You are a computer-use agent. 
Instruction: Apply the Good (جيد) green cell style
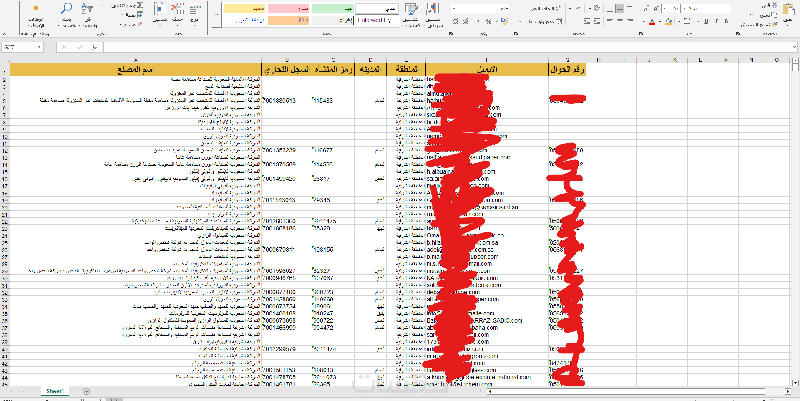(x=332, y=8)
